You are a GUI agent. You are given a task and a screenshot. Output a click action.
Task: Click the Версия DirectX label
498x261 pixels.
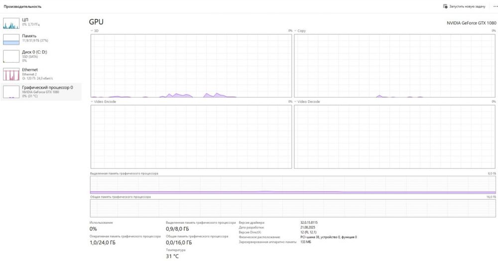250,232
